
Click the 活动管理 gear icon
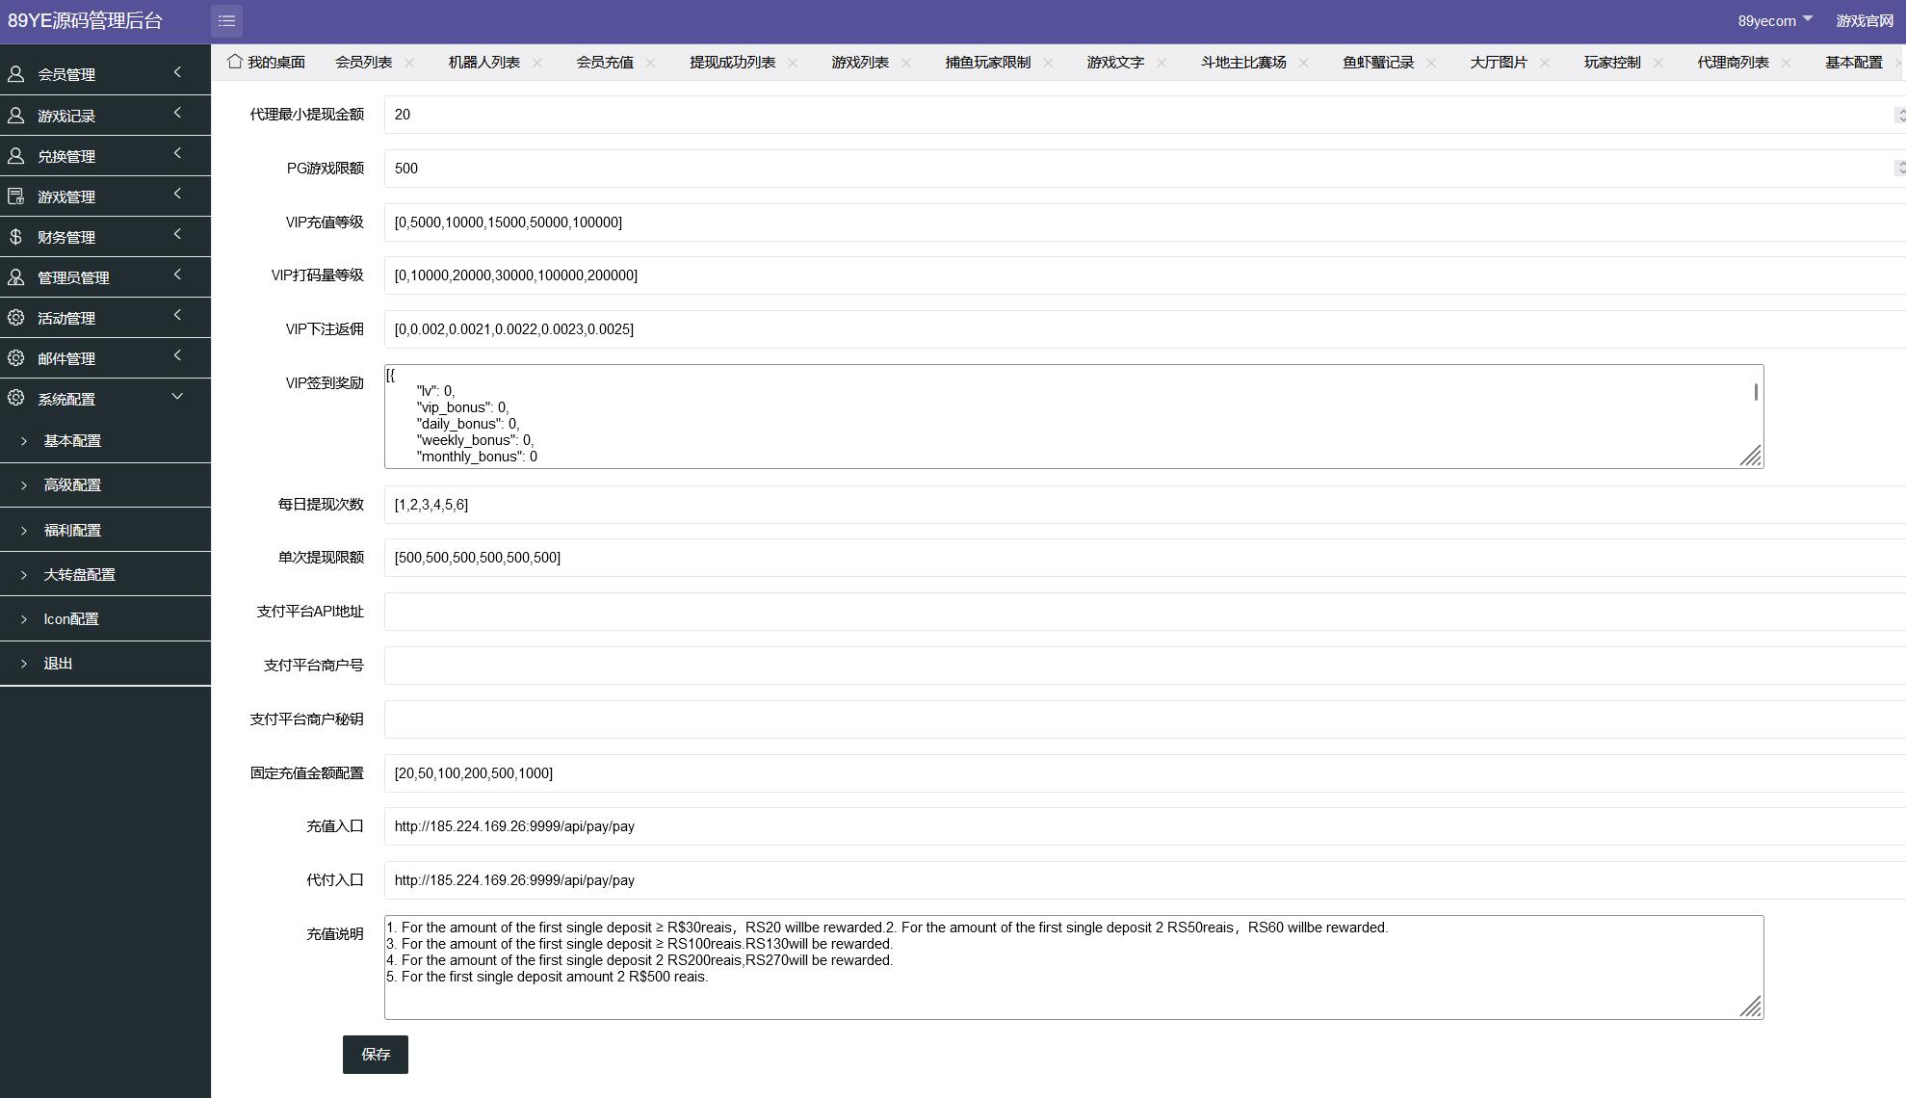coord(15,318)
